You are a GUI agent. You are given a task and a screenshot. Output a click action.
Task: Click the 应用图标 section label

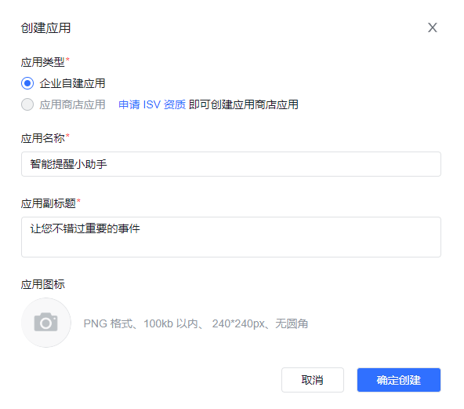[43, 284]
